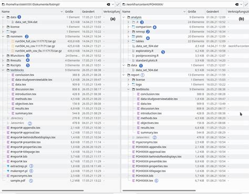This screenshot has height=194, width=249.
Task: Click the tables folder icon
Action: (x=133, y=41)
